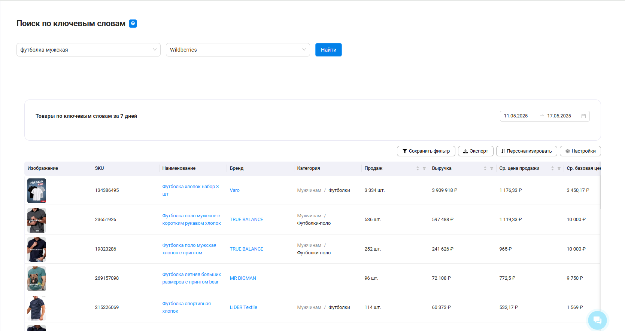Screen dimensions: 625x331
Task: Click the product thumbnail for SKU 134386495
Action: click(x=37, y=191)
